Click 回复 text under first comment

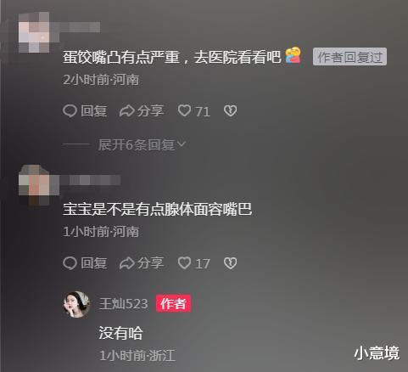point(94,110)
